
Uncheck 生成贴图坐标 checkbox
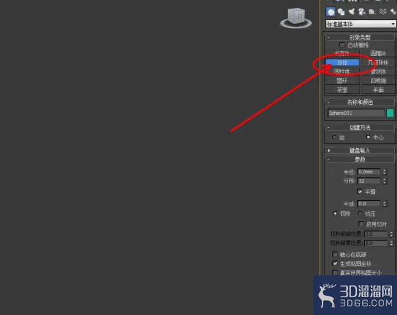(x=335, y=264)
